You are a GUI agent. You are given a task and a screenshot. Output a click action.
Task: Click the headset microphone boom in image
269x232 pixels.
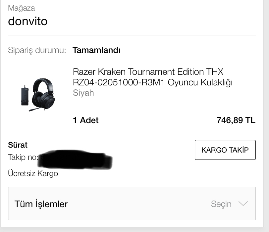[x=36, y=109]
